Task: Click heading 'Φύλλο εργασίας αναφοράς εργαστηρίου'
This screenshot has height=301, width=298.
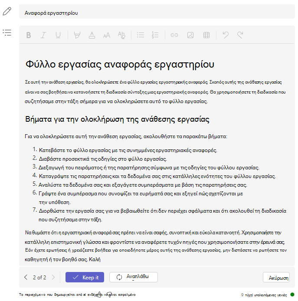Action: click(x=120, y=64)
